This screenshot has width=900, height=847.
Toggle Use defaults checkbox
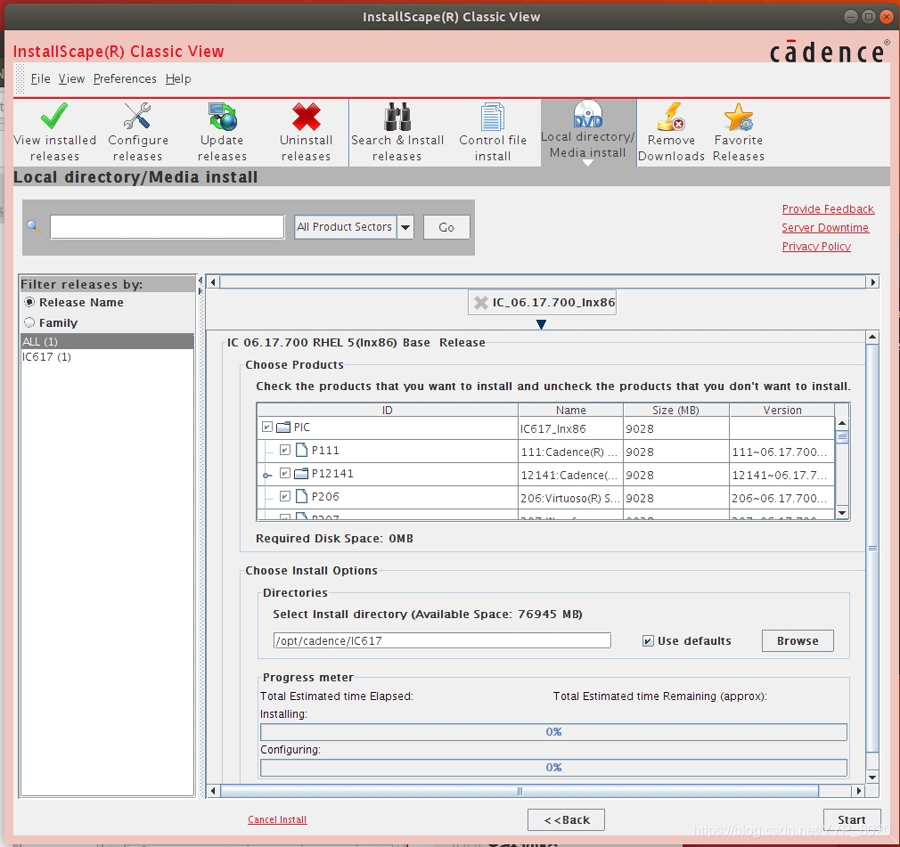(648, 641)
